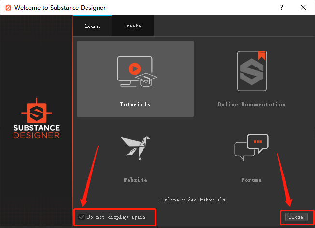The image size is (315, 228).
Task: Switch to the Create tab
Action: (132, 26)
